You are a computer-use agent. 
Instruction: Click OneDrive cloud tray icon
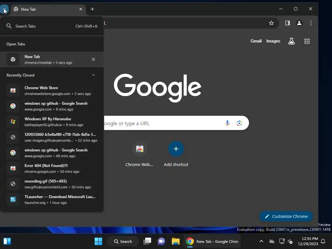pos(272,241)
